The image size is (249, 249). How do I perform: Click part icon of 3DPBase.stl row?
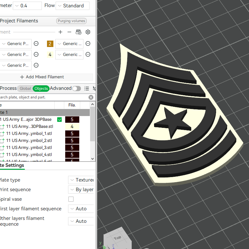(2, 127)
